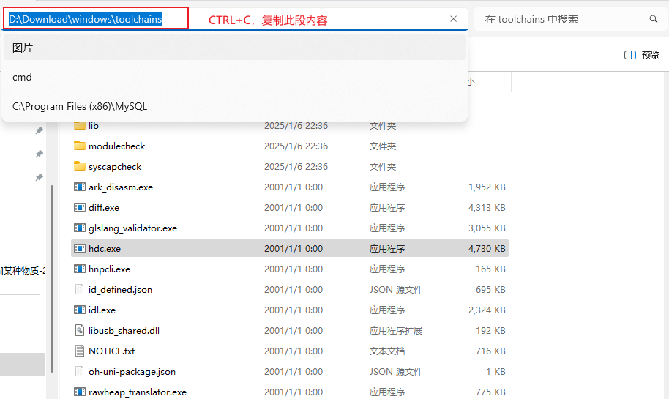Click the diff.exe application icon
This screenshot has width=669, height=399.
(x=79, y=207)
